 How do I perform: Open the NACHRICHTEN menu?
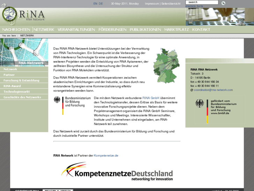click(x=16, y=29)
